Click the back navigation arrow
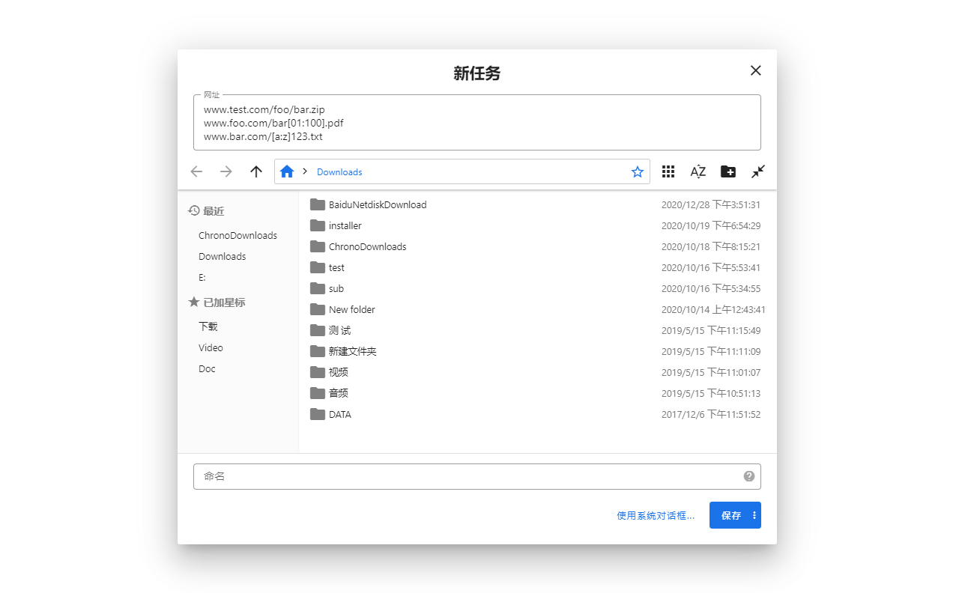Image resolution: width=959 pixels, height=599 pixels. point(196,171)
